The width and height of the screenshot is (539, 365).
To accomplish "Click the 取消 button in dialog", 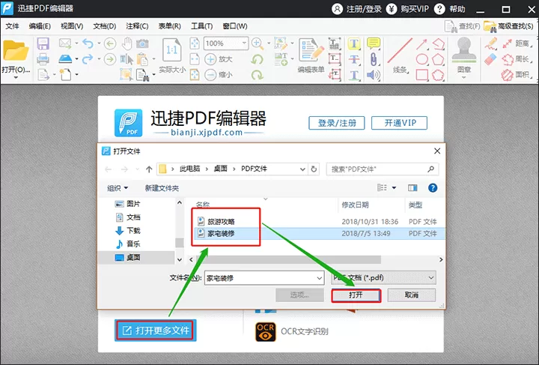I will click(x=412, y=295).
